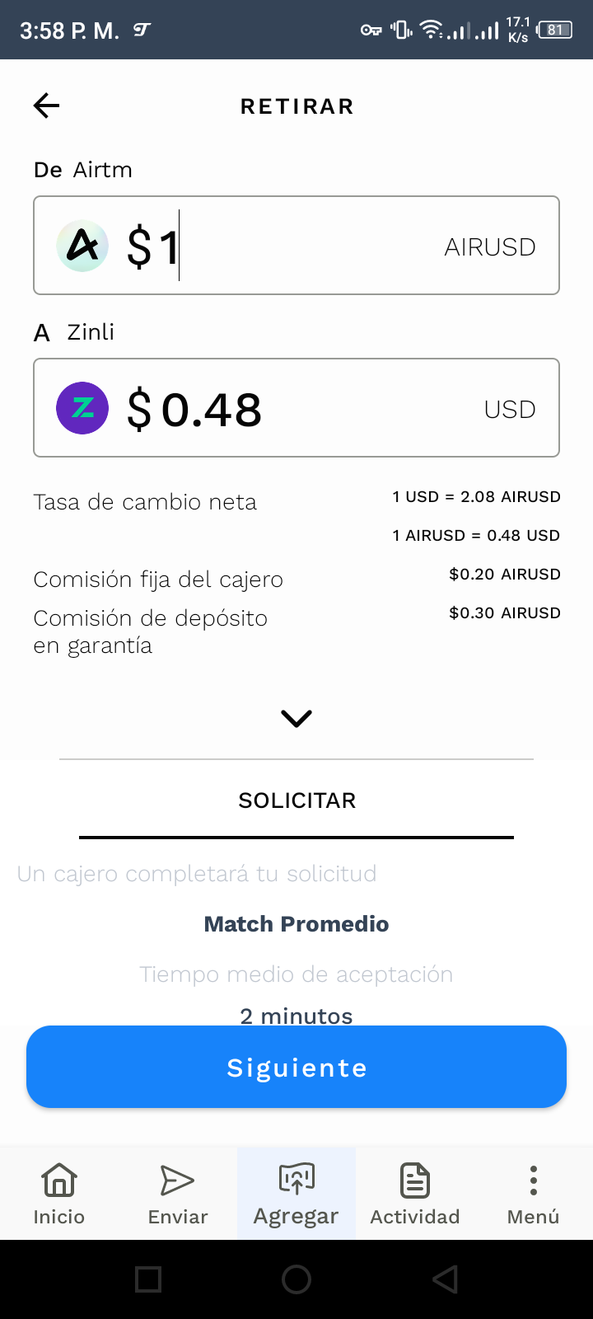This screenshot has width=593, height=1319.
Task: Tap the Match Promedio heading
Action: pos(296,924)
